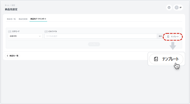Open the 設定 breadcrumb link
Image resolution: width=190 pixels, height=104 pixels.
13,5
